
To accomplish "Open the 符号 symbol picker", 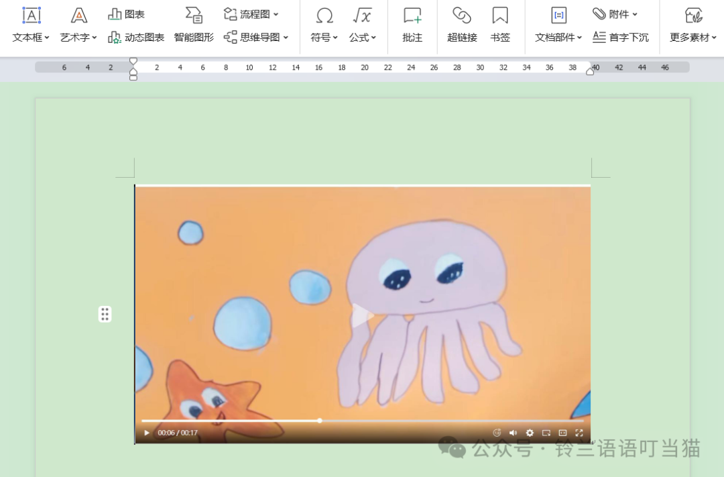I will tap(324, 25).
